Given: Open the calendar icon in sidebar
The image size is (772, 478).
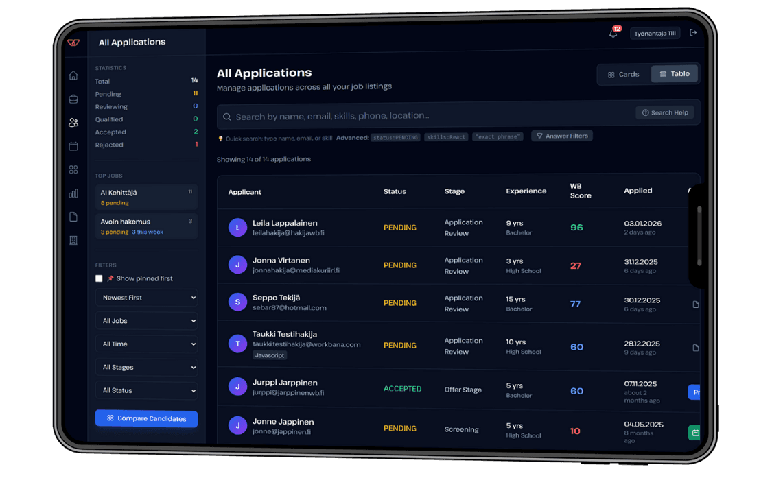Looking at the screenshot, I should tap(73, 146).
